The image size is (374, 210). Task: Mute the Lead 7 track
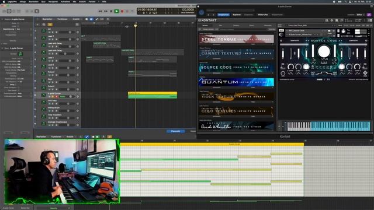pyautogui.click(x=50, y=39)
